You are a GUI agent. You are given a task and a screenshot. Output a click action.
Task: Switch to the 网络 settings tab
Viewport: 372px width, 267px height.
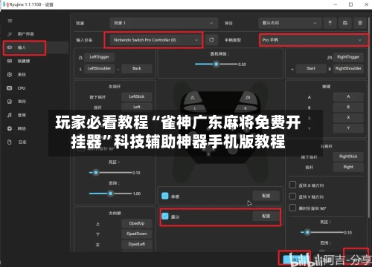pyautogui.click(x=22, y=128)
